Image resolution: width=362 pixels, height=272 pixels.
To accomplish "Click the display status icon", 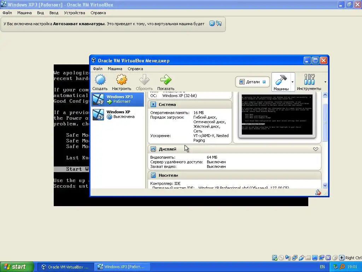I will [315, 258].
